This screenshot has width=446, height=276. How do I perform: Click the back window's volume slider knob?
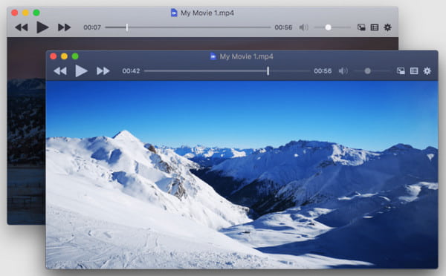pyautogui.click(x=329, y=27)
